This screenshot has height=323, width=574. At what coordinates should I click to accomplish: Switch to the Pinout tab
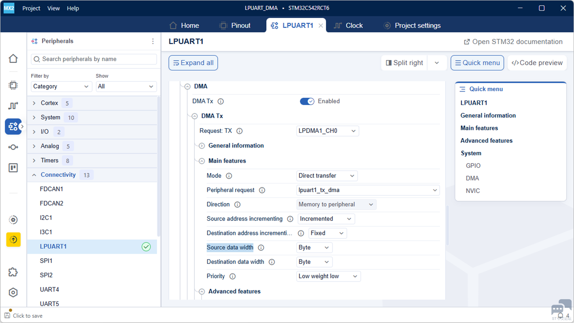click(x=235, y=26)
